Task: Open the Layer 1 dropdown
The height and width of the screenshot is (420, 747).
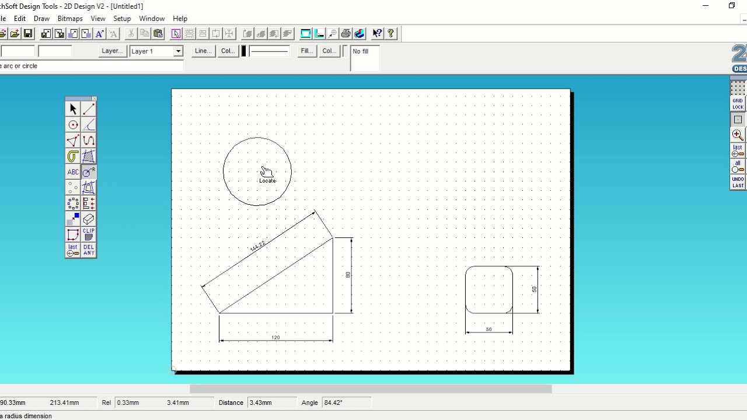Action: pos(178,51)
